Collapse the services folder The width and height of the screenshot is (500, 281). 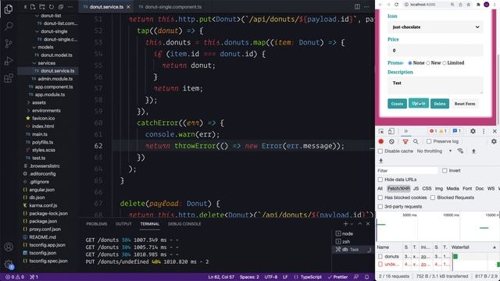[x=34, y=63]
